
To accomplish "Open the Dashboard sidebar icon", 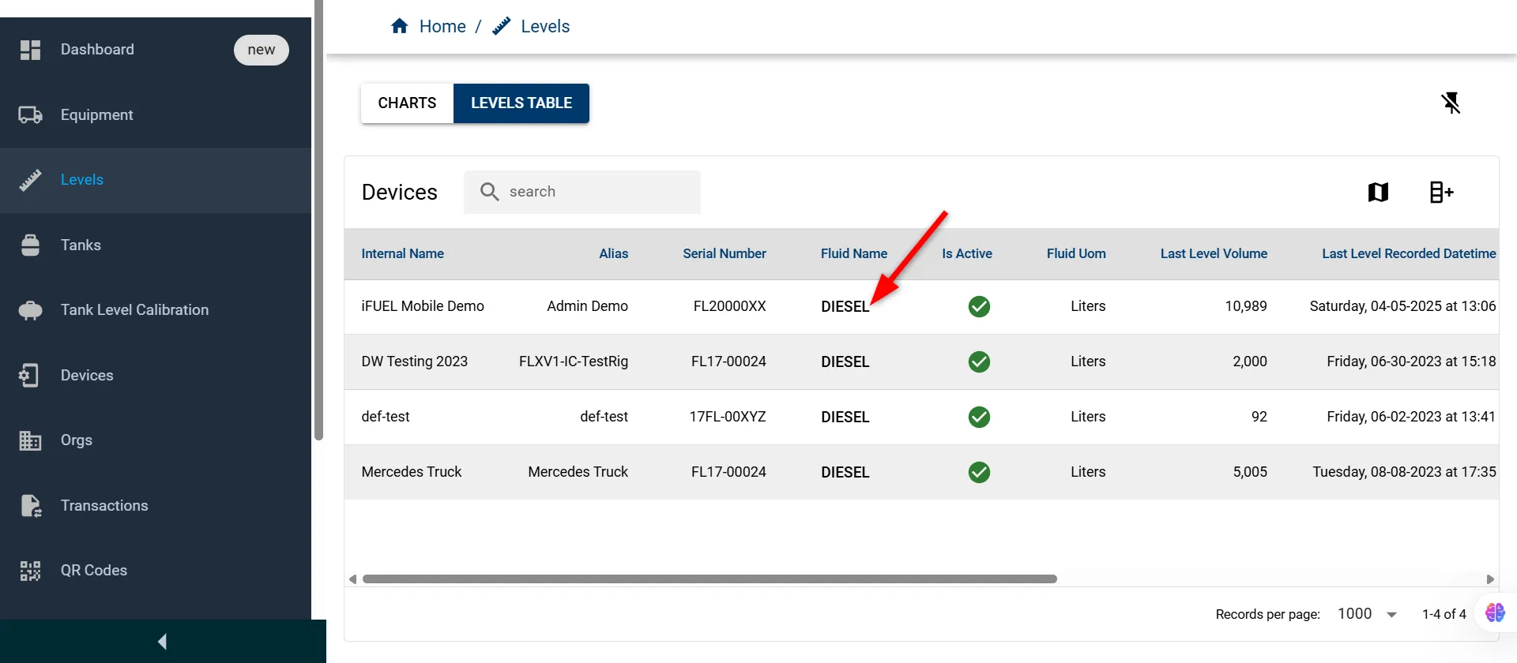I will [x=30, y=50].
